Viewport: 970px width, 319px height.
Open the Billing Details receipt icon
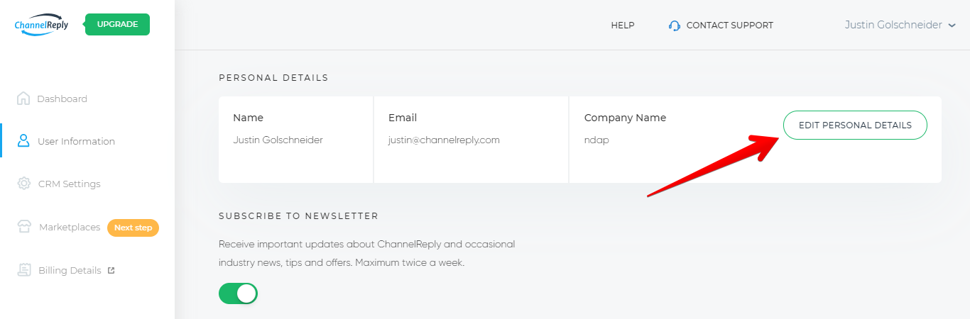(x=25, y=270)
